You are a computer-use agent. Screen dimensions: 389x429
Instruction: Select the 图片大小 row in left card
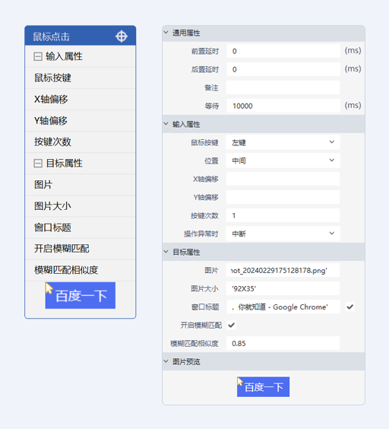coord(81,206)
